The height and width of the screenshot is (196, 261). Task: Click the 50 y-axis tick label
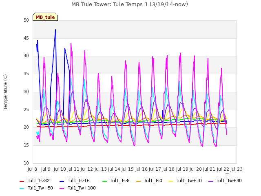26,20
